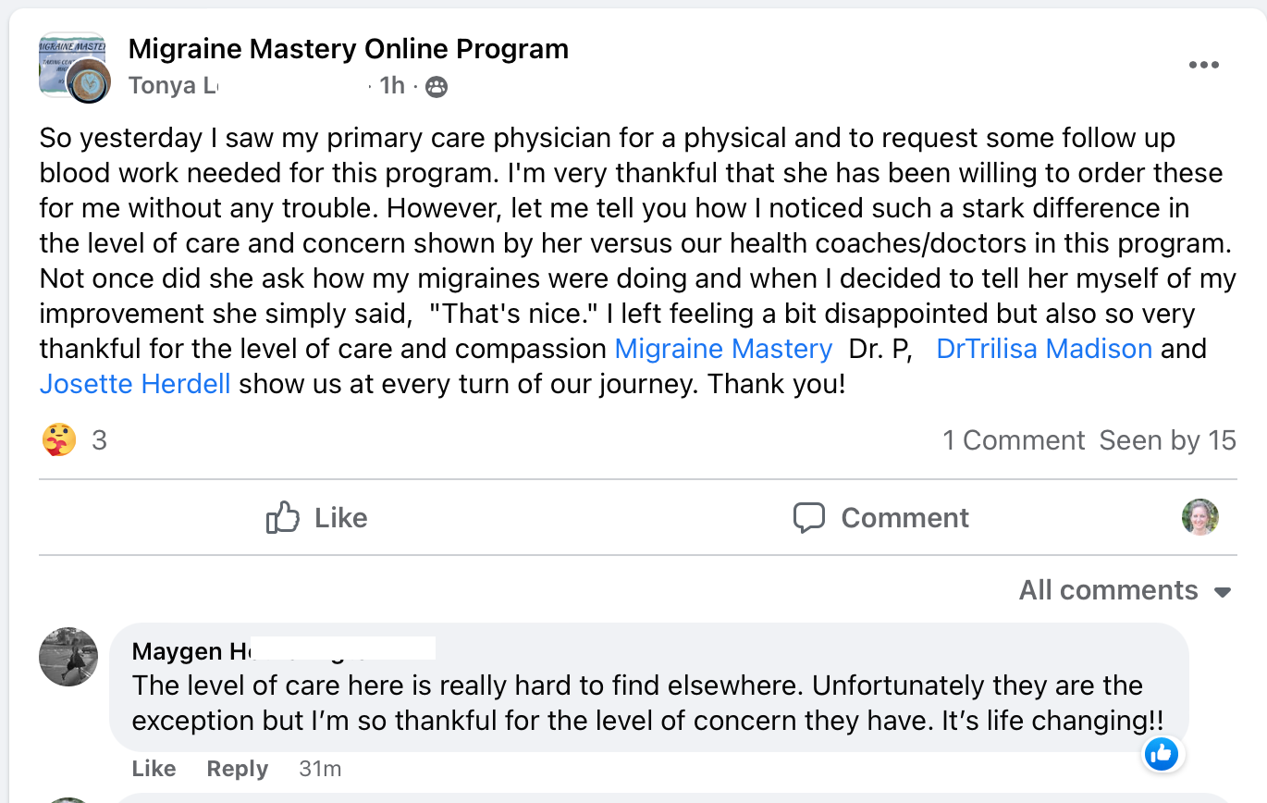The height and width of the screenshot is (803, 1267).
Task: Like Maygen's comment
Action: 154,769
